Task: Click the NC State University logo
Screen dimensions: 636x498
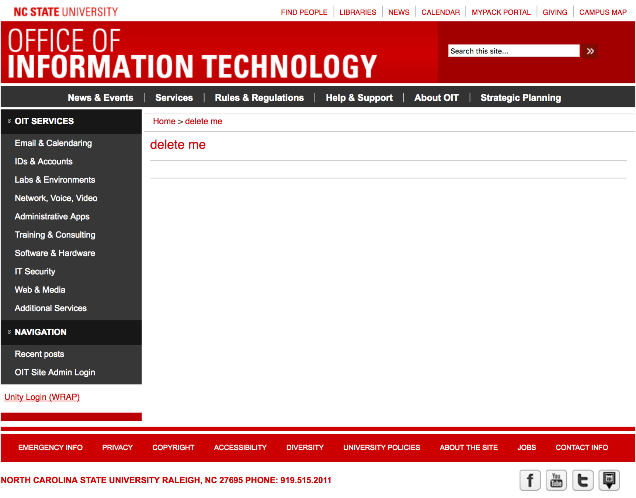Action: click(x=66, y=12)
